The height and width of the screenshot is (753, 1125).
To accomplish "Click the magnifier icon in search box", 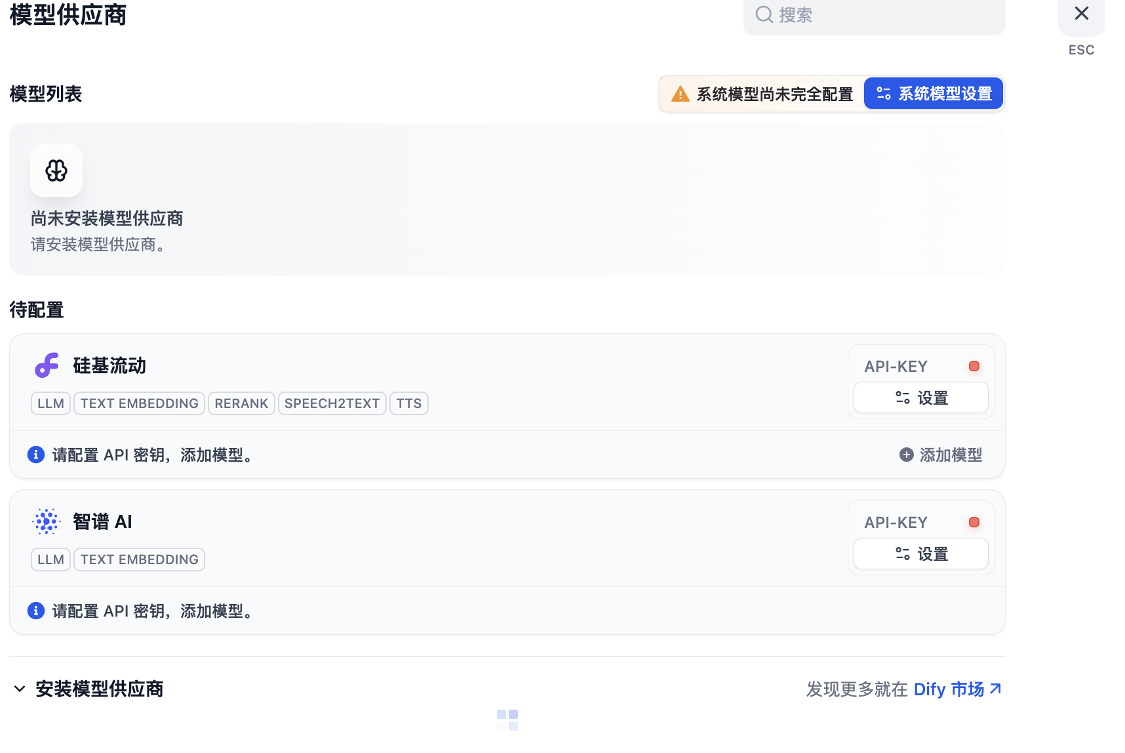I will [x=764, y=14].
